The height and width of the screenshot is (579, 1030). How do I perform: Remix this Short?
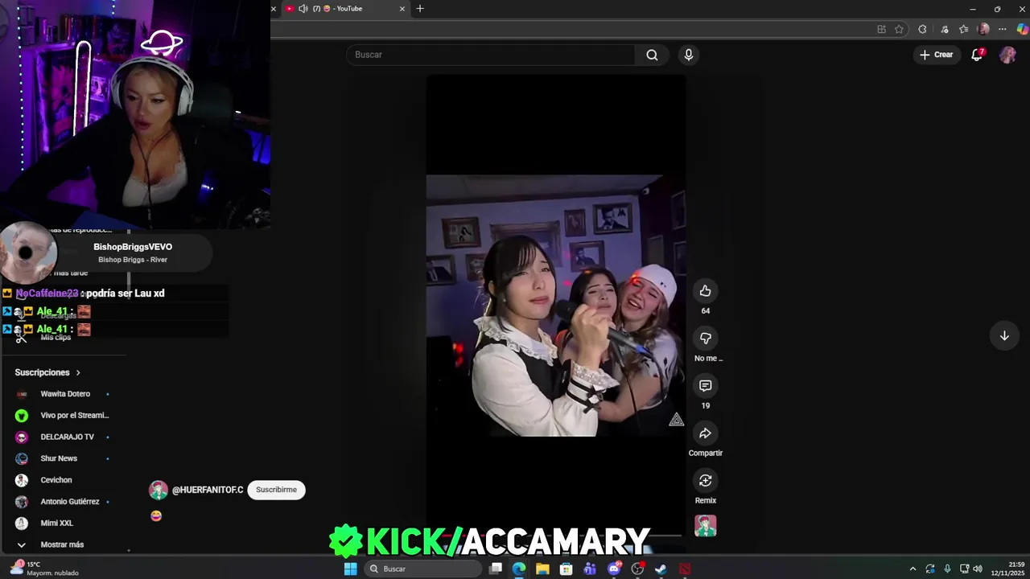click(x=705, y=481)
